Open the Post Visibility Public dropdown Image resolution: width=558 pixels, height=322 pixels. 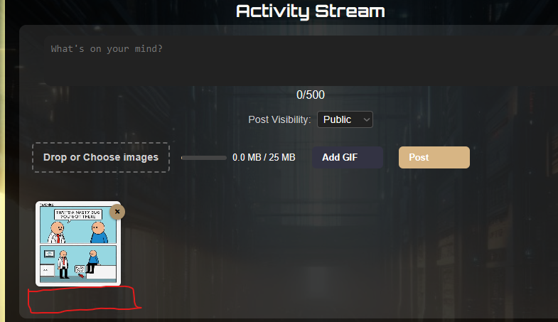click(x=345, y=119)
